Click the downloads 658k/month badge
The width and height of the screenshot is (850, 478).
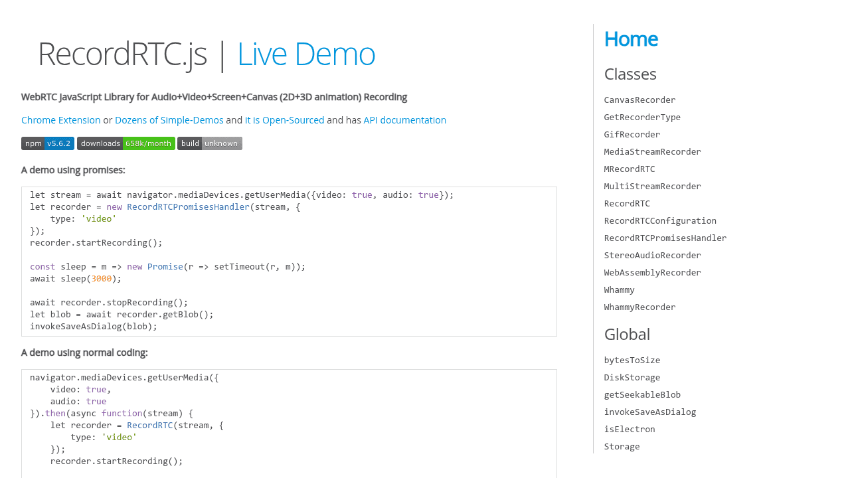126,143
